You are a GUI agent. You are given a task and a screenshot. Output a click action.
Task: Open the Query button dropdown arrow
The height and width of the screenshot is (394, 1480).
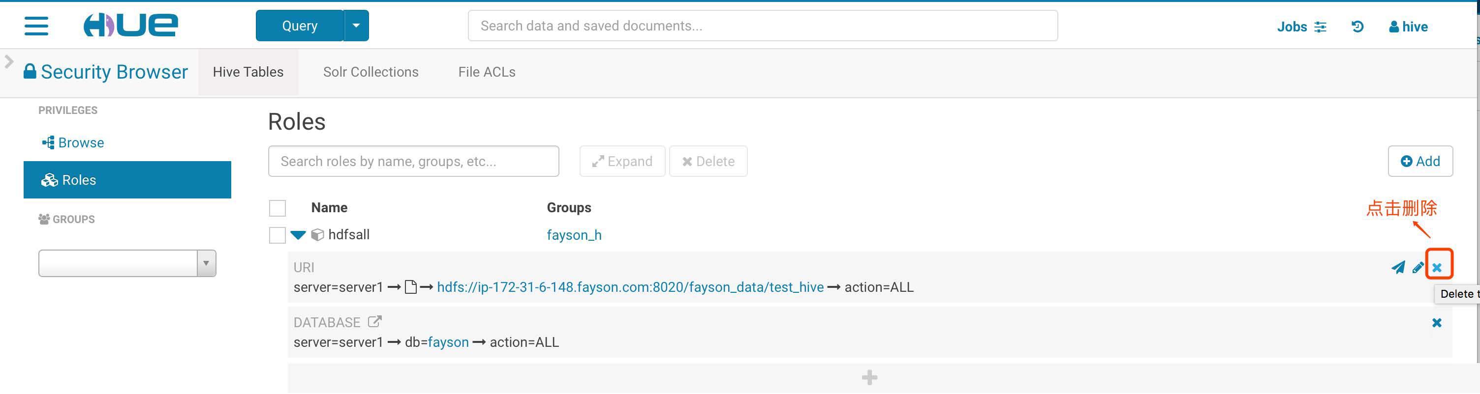pyautogui.click(x=356, y=26)
